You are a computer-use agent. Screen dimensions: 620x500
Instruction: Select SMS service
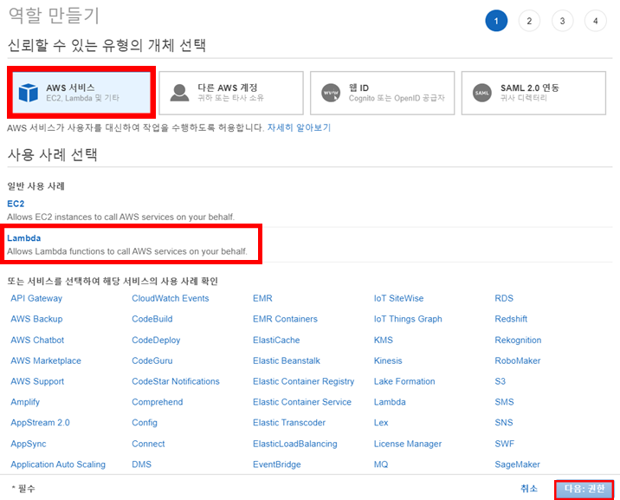(505, 402)
